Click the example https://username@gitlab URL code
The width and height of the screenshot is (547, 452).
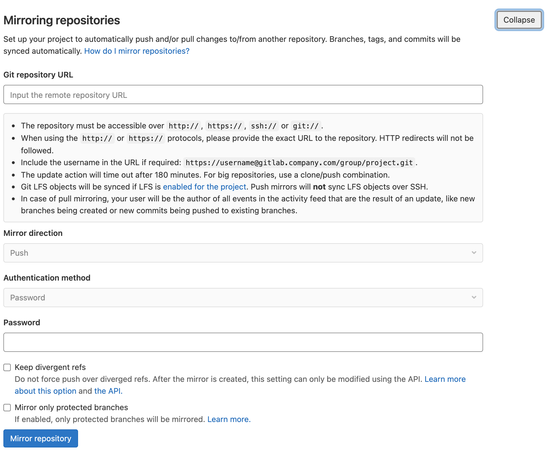point(299,163)
